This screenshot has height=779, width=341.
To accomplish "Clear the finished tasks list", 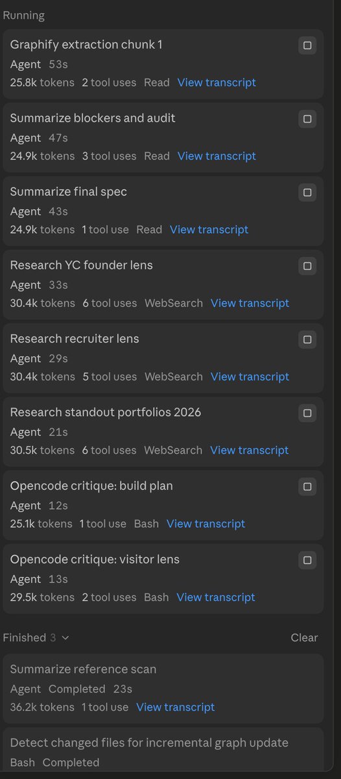I will tap(304, 637).
